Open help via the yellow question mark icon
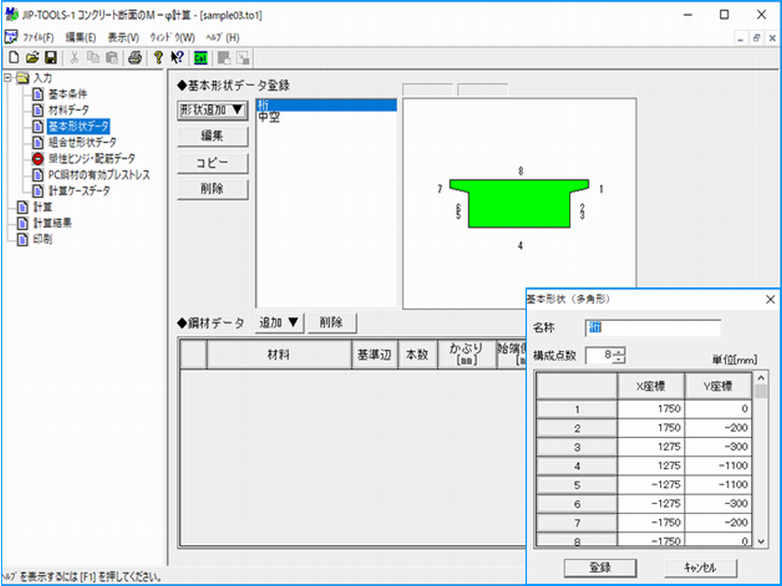Image resolution: width=782 pixels, height=586 pixels. (159, 57)
